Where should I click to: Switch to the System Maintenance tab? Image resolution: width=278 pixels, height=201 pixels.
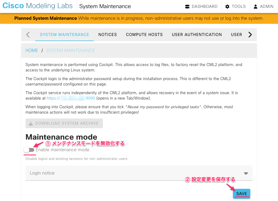click(x=64, y=35)
